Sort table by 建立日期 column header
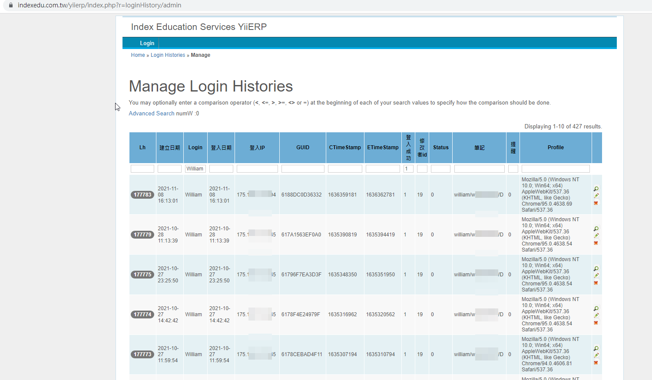The image size is (652, 380). (169, 147)
